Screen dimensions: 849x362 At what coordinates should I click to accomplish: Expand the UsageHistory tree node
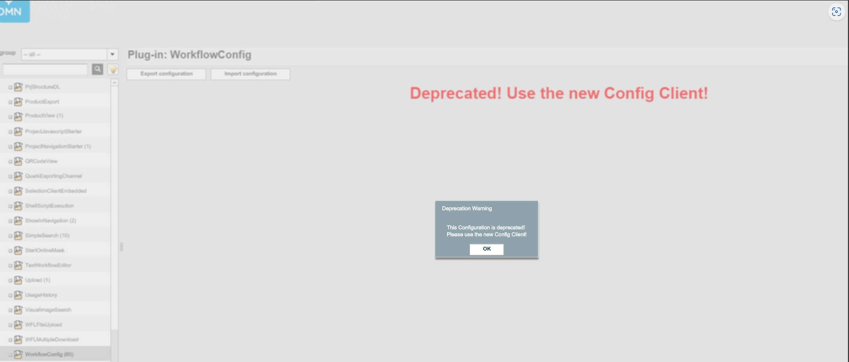10,296
